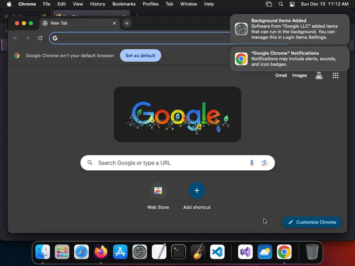Open the File menu

(47, 4)
